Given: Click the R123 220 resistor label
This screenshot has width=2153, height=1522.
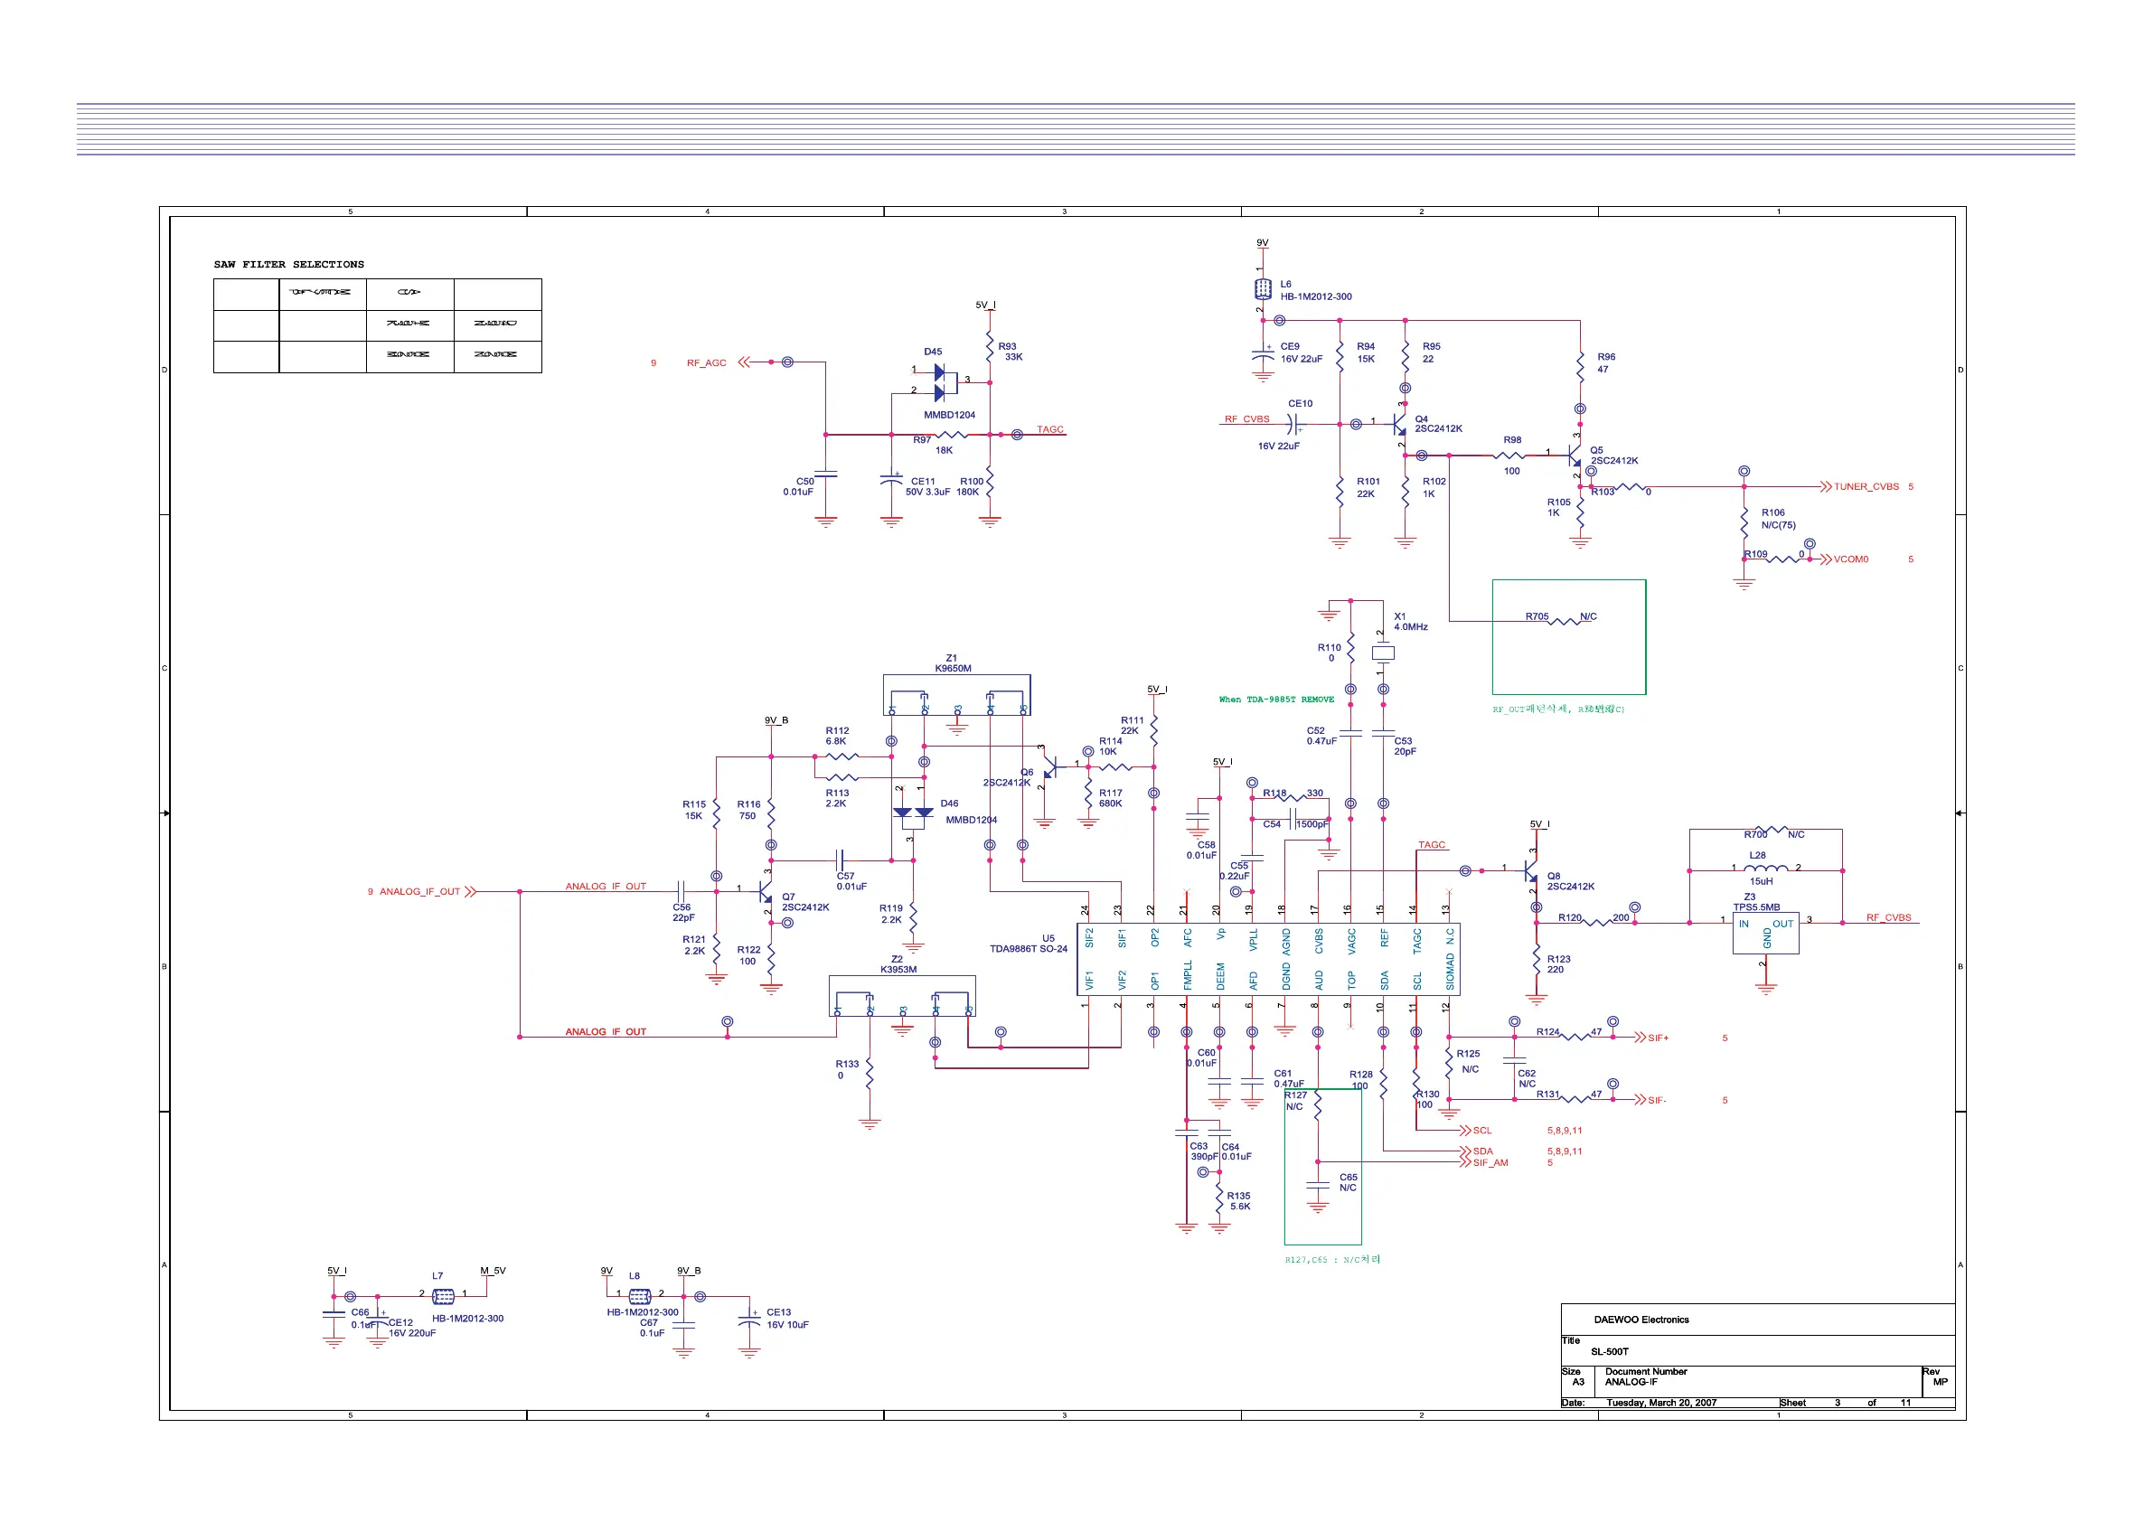Looking at the screenshot, I should [1558, 964].
